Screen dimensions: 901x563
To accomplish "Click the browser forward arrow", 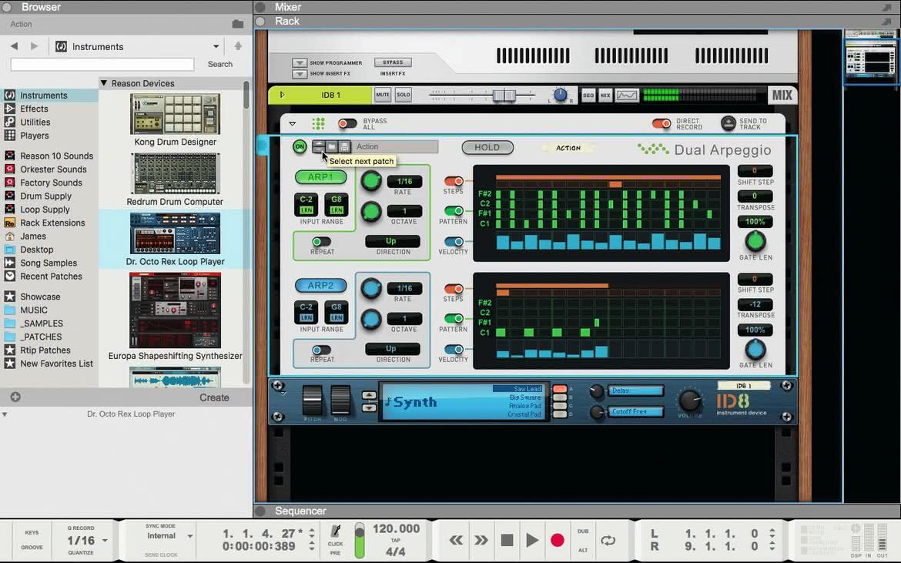I will click(34, 46).
